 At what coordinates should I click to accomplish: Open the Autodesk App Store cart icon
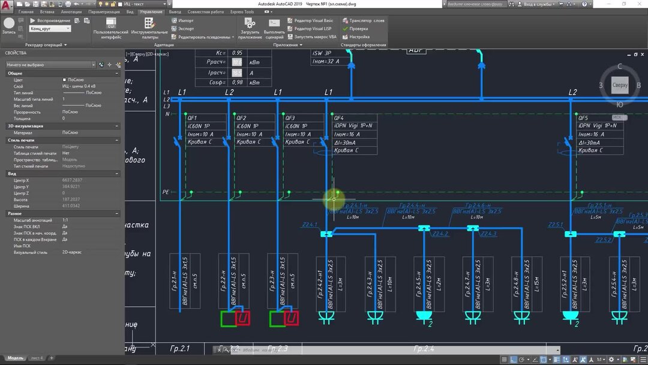click(x=561, y=4)
